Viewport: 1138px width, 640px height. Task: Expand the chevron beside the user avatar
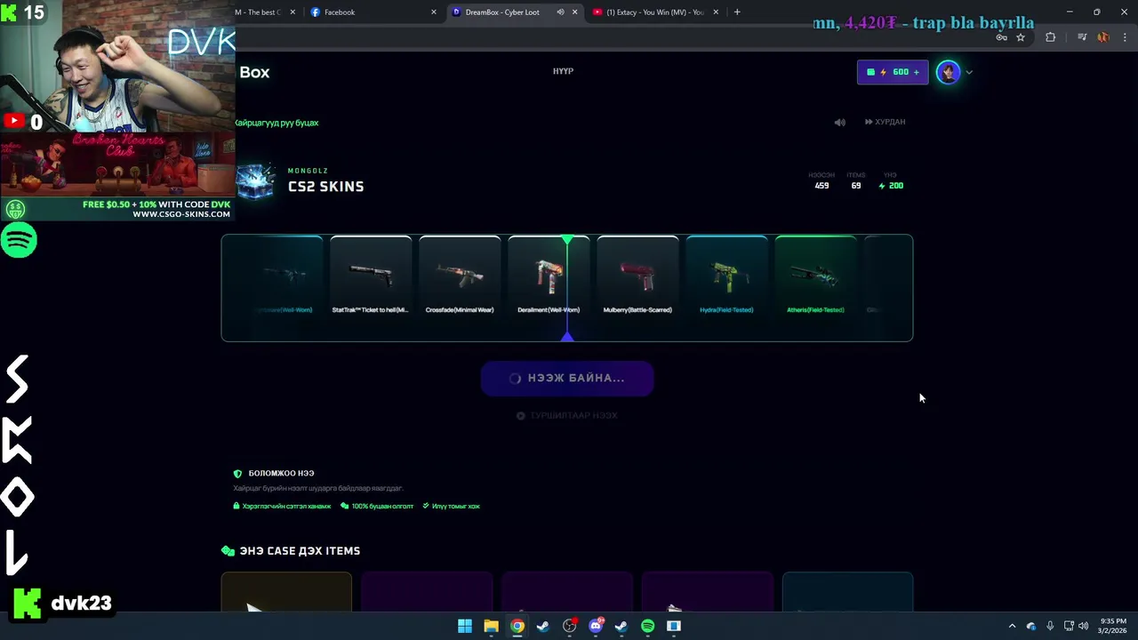click(969, 73)
